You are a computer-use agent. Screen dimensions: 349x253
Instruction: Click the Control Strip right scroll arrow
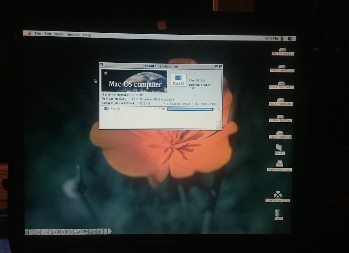[106, 232]
